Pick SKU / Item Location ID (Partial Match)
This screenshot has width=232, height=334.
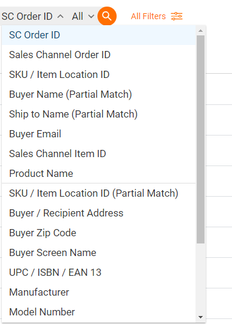[99, 193]
